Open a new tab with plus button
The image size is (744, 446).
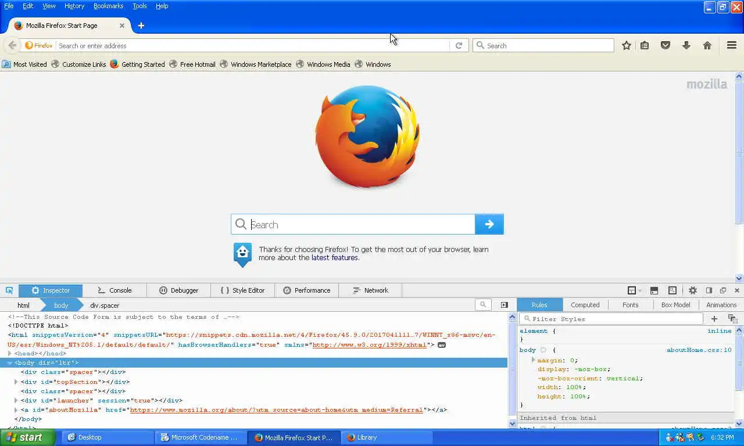[x=141, y=26]
